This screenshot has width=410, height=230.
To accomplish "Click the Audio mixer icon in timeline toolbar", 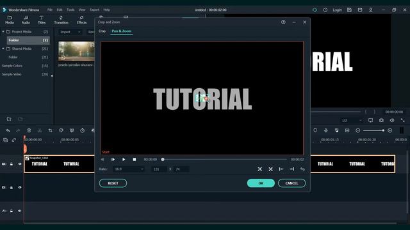I will pyautogui.click(x=336, y=130).
